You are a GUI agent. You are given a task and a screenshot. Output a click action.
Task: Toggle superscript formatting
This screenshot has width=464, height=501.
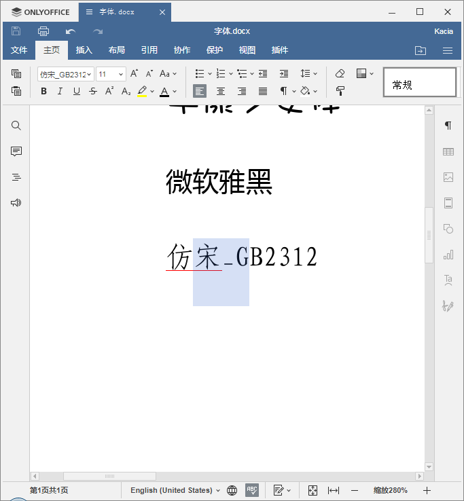coord(109,91)
